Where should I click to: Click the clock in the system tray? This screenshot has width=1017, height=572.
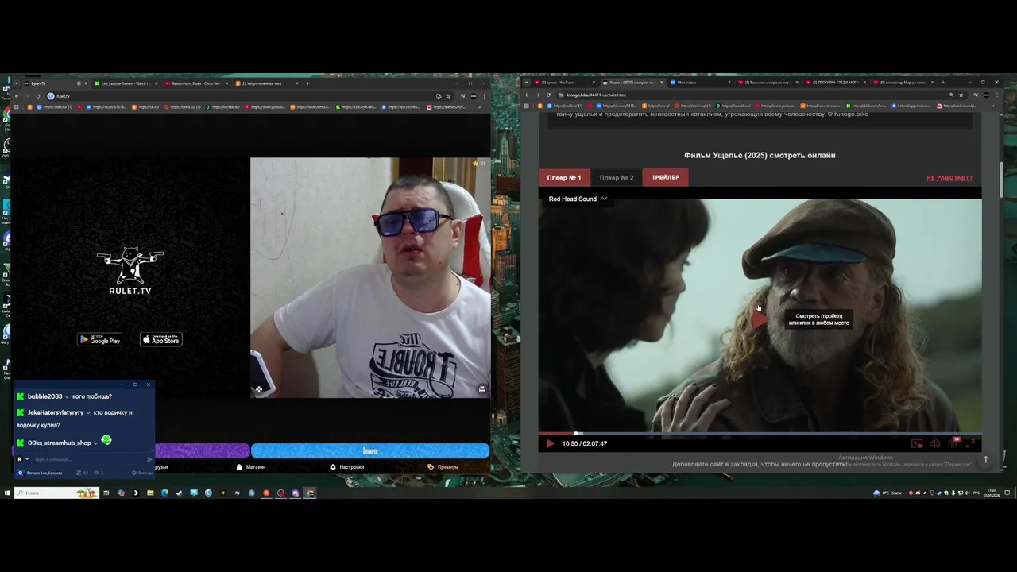[992, 493]
